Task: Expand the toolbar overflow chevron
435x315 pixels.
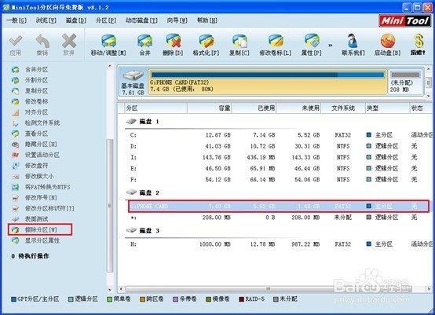Action: 330,45
